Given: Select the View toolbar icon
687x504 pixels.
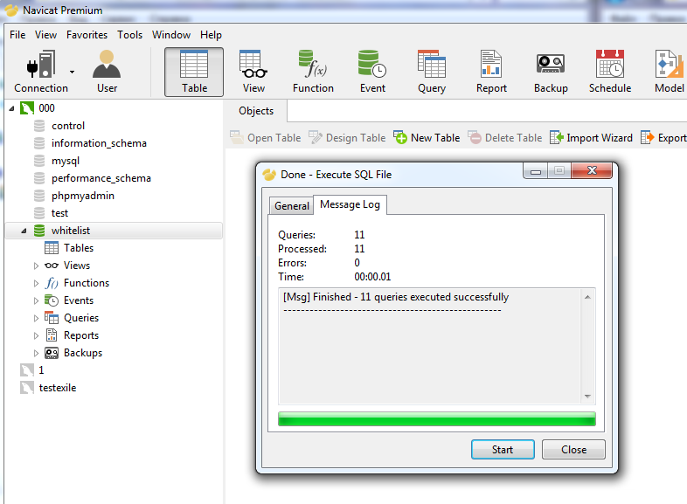Looking at the screenshot, I should [253, 72].
